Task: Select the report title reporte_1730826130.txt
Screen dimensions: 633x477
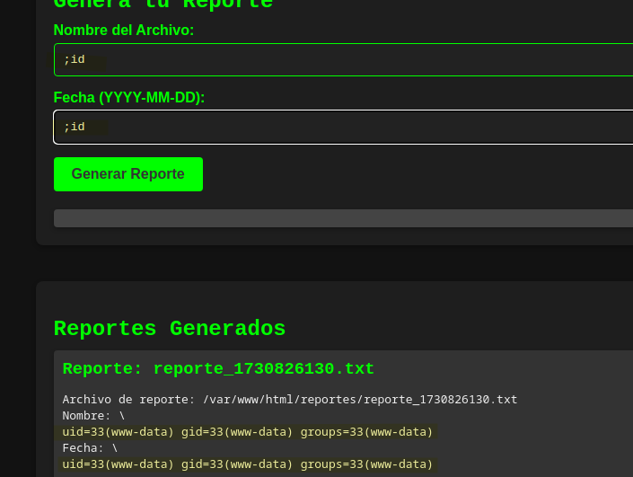Action: 264,369
